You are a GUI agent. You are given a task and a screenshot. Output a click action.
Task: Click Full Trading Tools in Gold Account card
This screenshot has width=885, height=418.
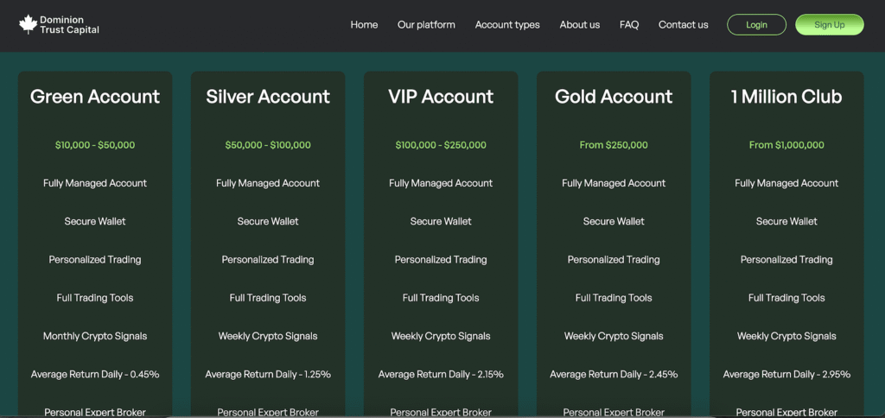click(x=614, y=298)
